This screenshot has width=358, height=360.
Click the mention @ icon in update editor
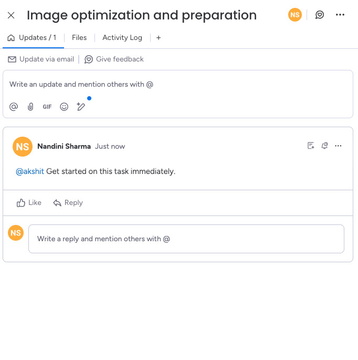[14, 107]
